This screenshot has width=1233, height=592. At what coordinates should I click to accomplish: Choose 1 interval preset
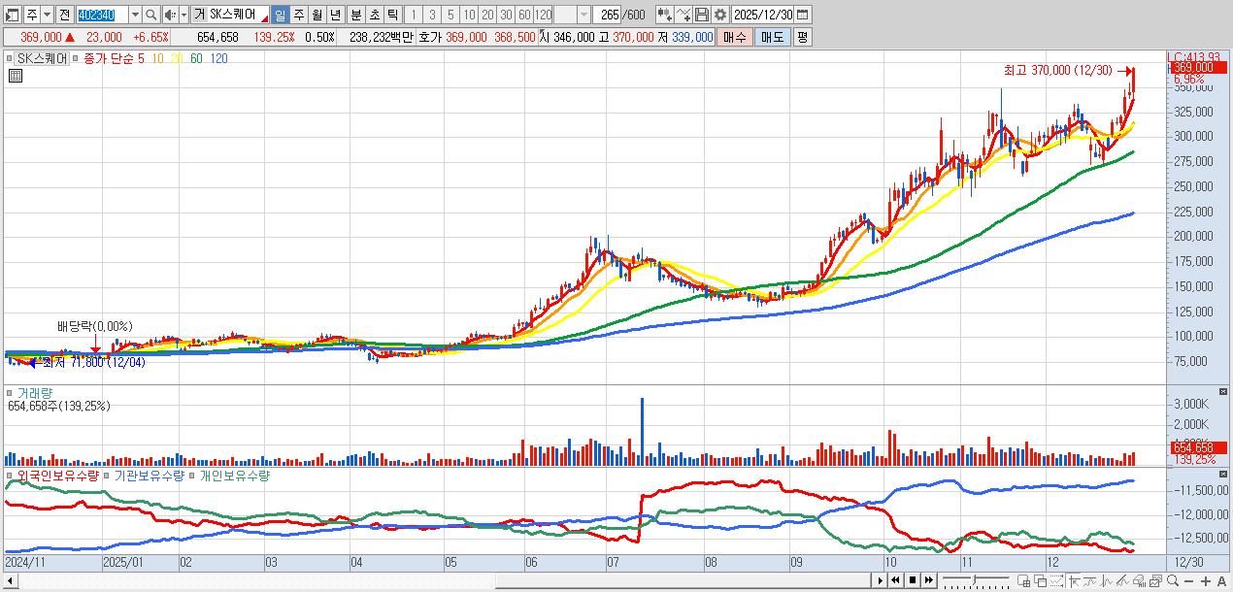[414, 15]
